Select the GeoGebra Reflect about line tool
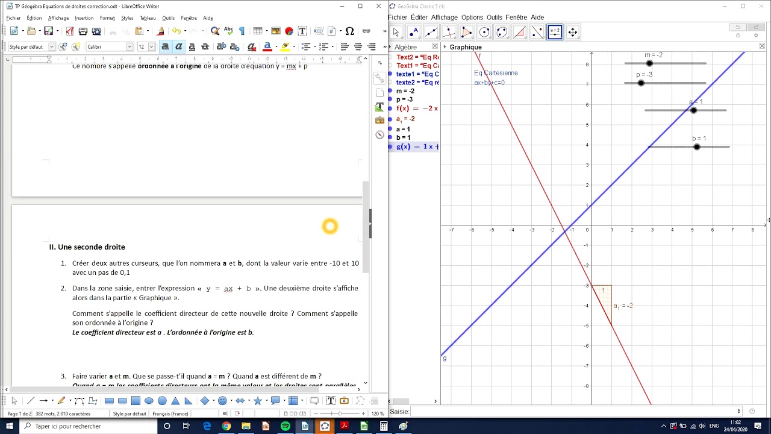This screenshot has width=771, height=434. click(537, 33)
